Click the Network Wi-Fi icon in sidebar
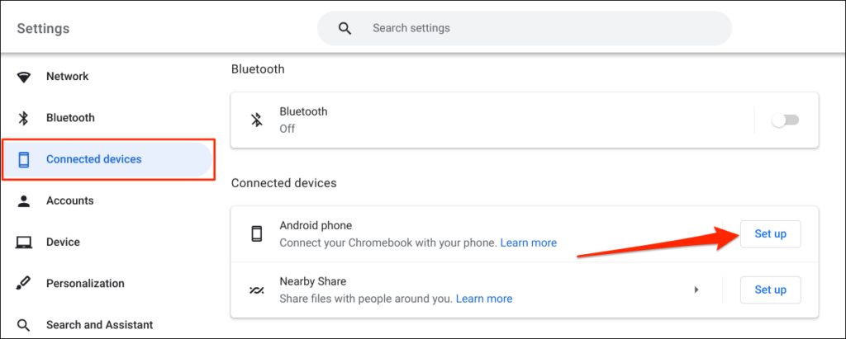Image resolution: width=846 pixels, height=339 pixels. point(24,77)
